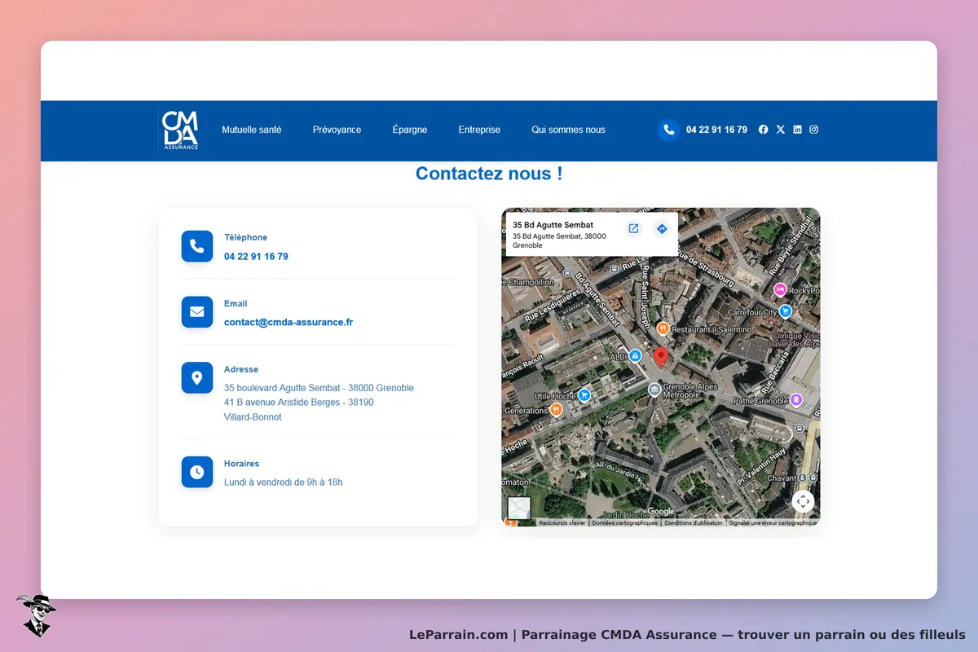Open Données cartographiques link
This screenshot has width=978, height=652.
[625, 523]
